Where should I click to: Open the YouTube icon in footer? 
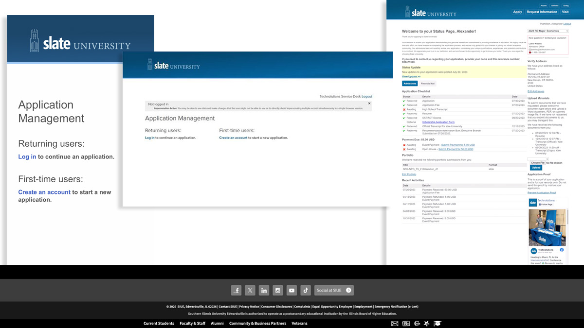pyautogui.click(x=292, y=291)
